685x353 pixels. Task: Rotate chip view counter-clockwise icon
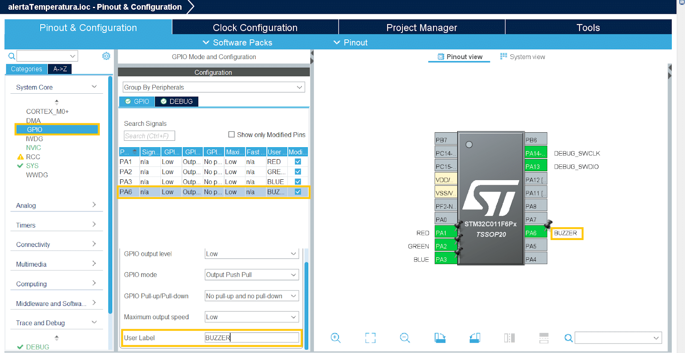point(474,338)
